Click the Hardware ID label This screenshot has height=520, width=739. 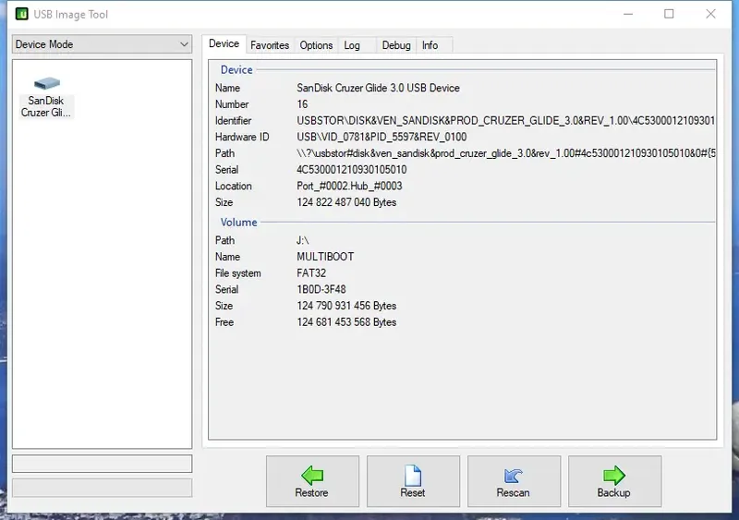point(242,138)
